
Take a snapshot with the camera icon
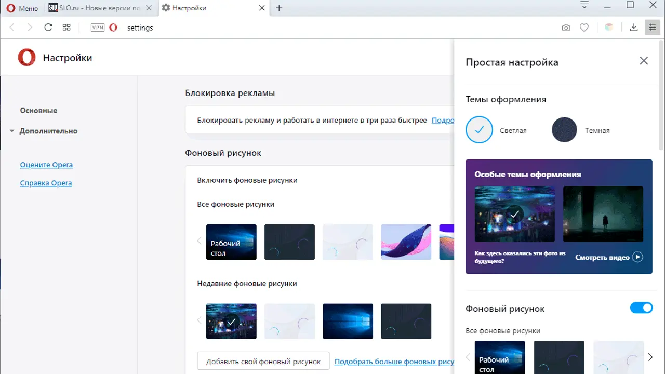pyautogui.click(x=566, y=28)
